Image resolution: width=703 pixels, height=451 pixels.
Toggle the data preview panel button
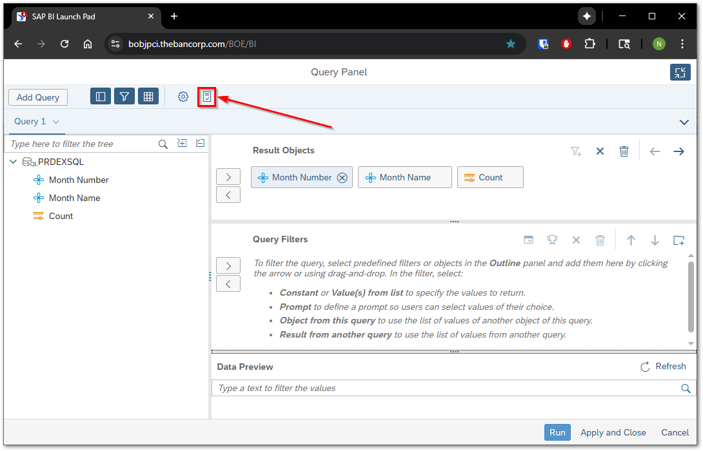tap(148, 97)
